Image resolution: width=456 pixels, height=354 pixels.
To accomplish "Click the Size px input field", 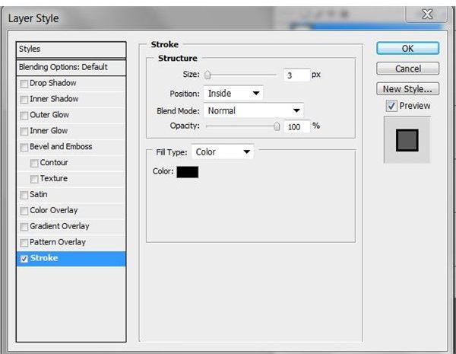I will 296,75.
